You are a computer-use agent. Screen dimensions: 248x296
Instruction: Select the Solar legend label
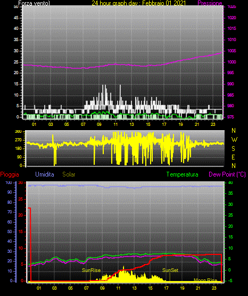point(69,174)
